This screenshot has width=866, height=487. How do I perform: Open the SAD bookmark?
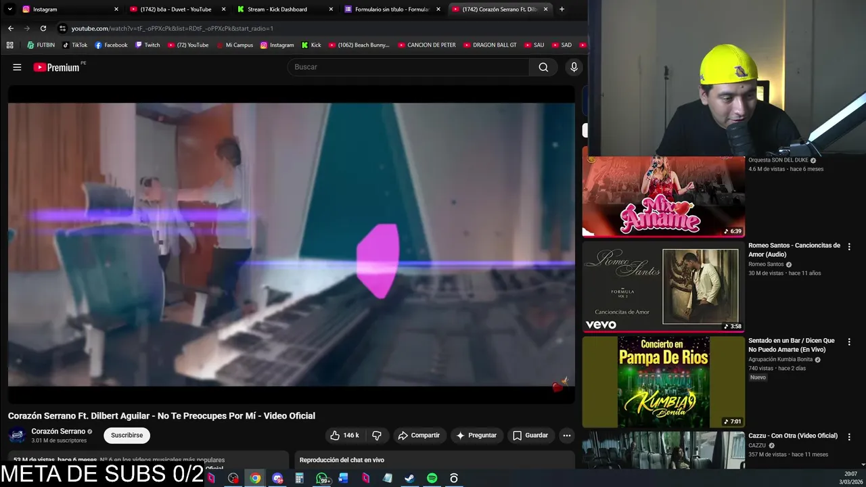click(562, 45)
